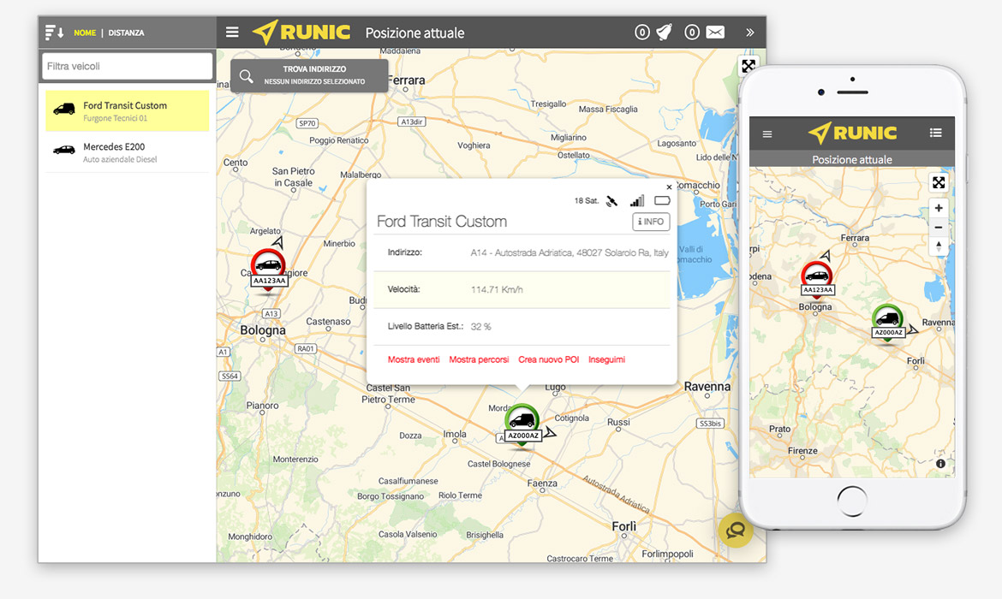This screenshot has height=599, width=1002.
Task: Open Mostra percorsi link
Action: click(479, 359)
